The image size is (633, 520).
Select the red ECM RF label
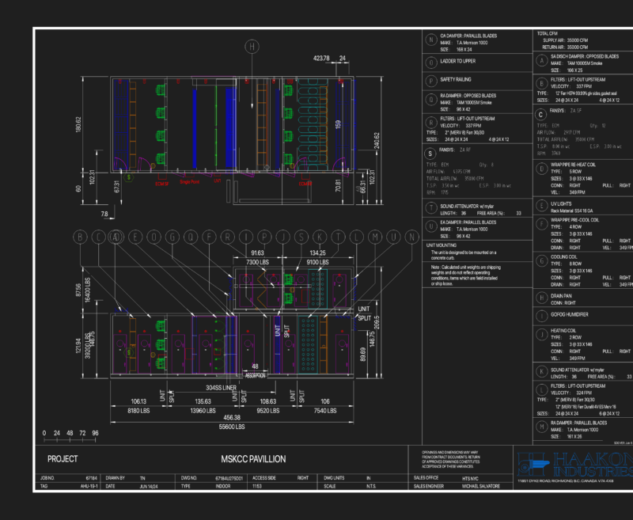[305, 184]
